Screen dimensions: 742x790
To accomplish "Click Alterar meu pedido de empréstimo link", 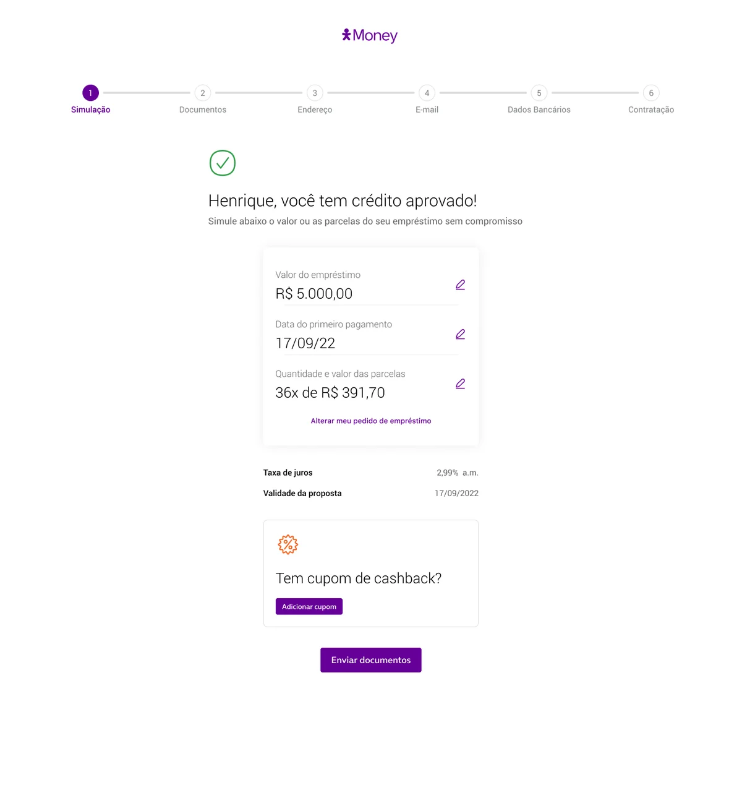I will click(371, 421).
